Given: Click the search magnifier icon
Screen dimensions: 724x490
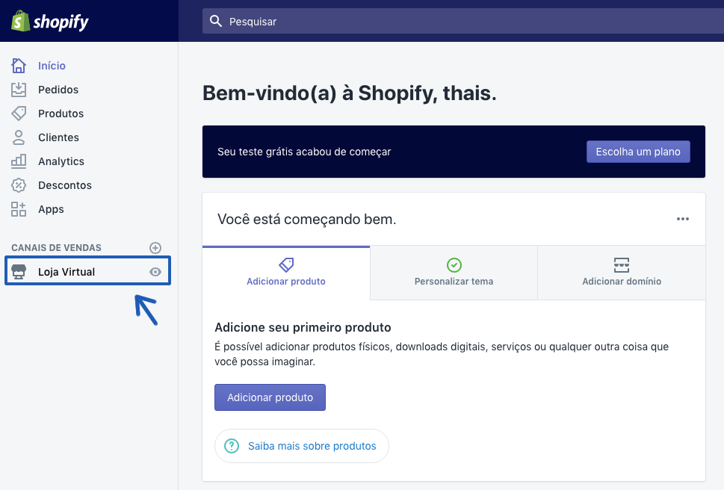Looking at the screenshot, I should pyautogui.click(x=216, y=21).
